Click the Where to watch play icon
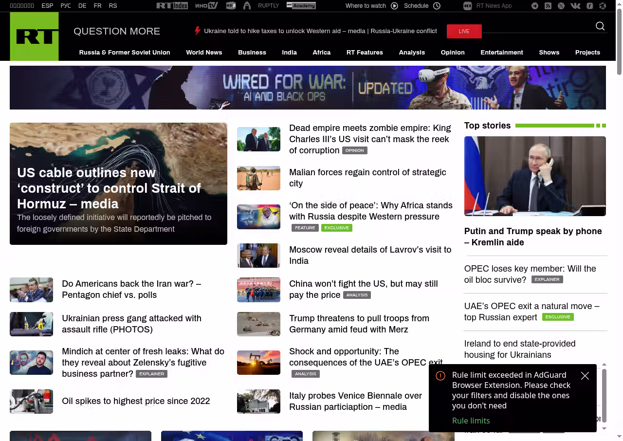The image size is (623, 441). pyautogui.click(x=394, y=6)
